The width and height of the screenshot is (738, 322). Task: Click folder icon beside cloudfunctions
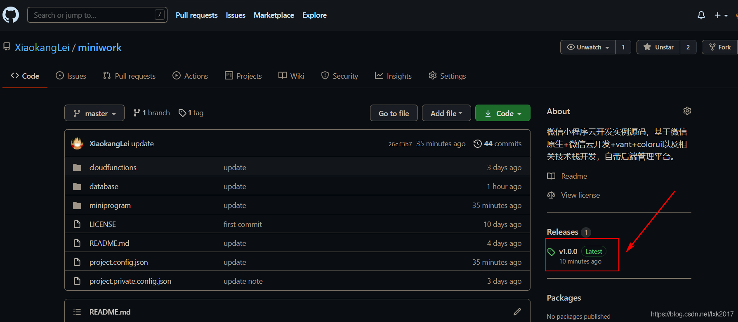[x=77, y=168]
